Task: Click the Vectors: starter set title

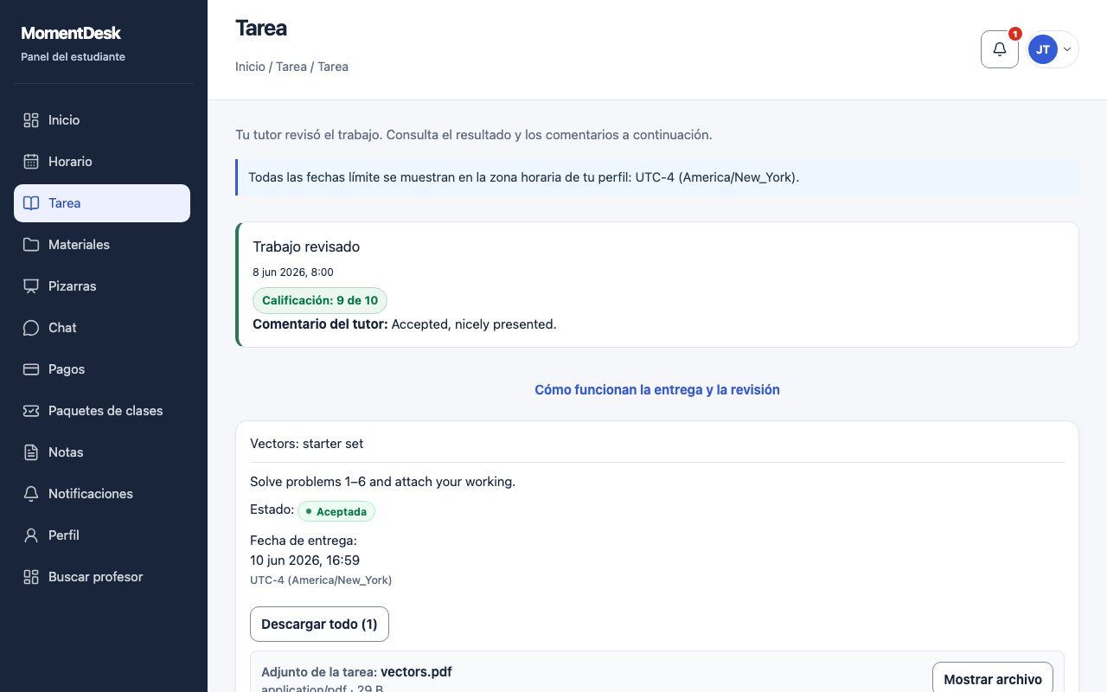Action: (x=307, y=444)
